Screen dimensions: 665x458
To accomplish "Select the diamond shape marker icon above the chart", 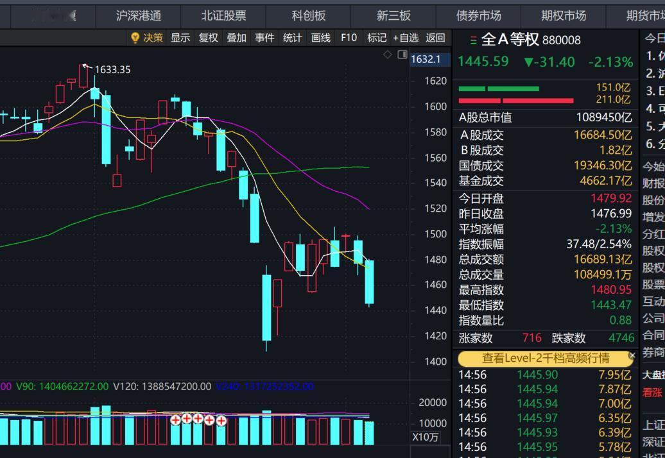I will click(387, 56).
